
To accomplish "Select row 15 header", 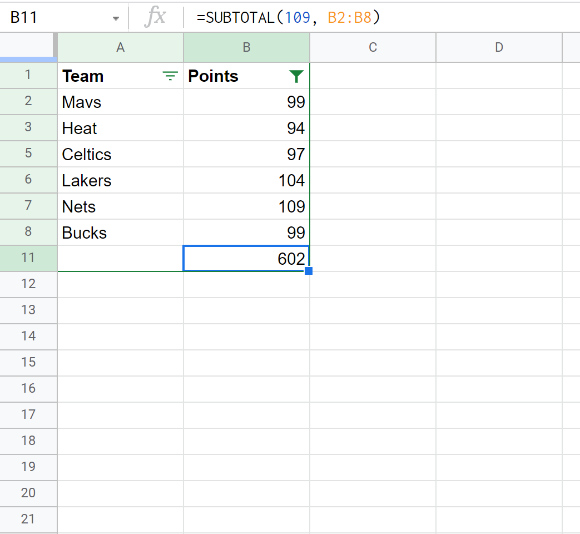I will 28,363.
